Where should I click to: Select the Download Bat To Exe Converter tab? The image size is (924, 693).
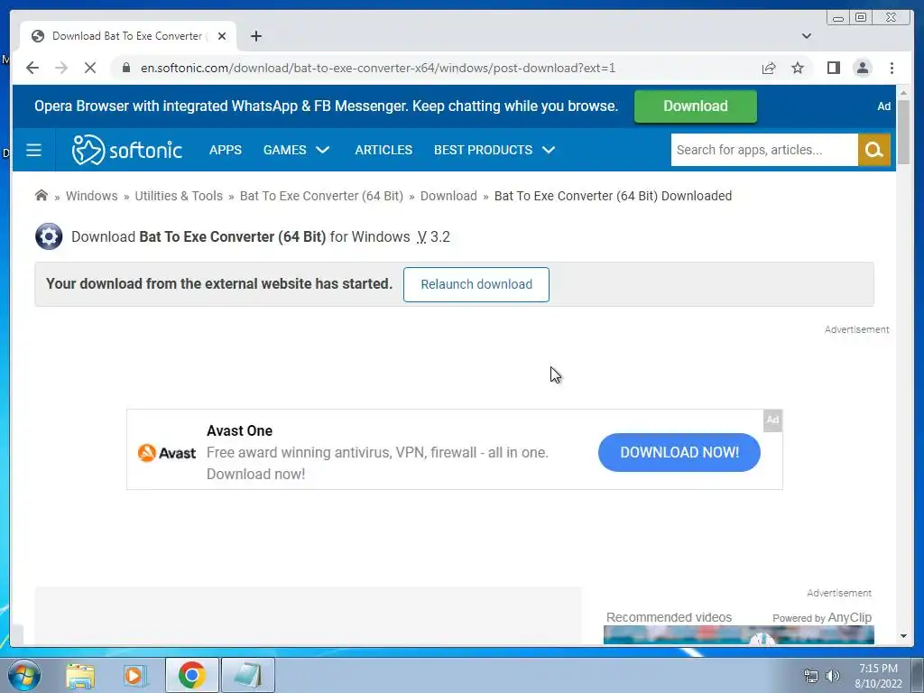pos(128,36)
